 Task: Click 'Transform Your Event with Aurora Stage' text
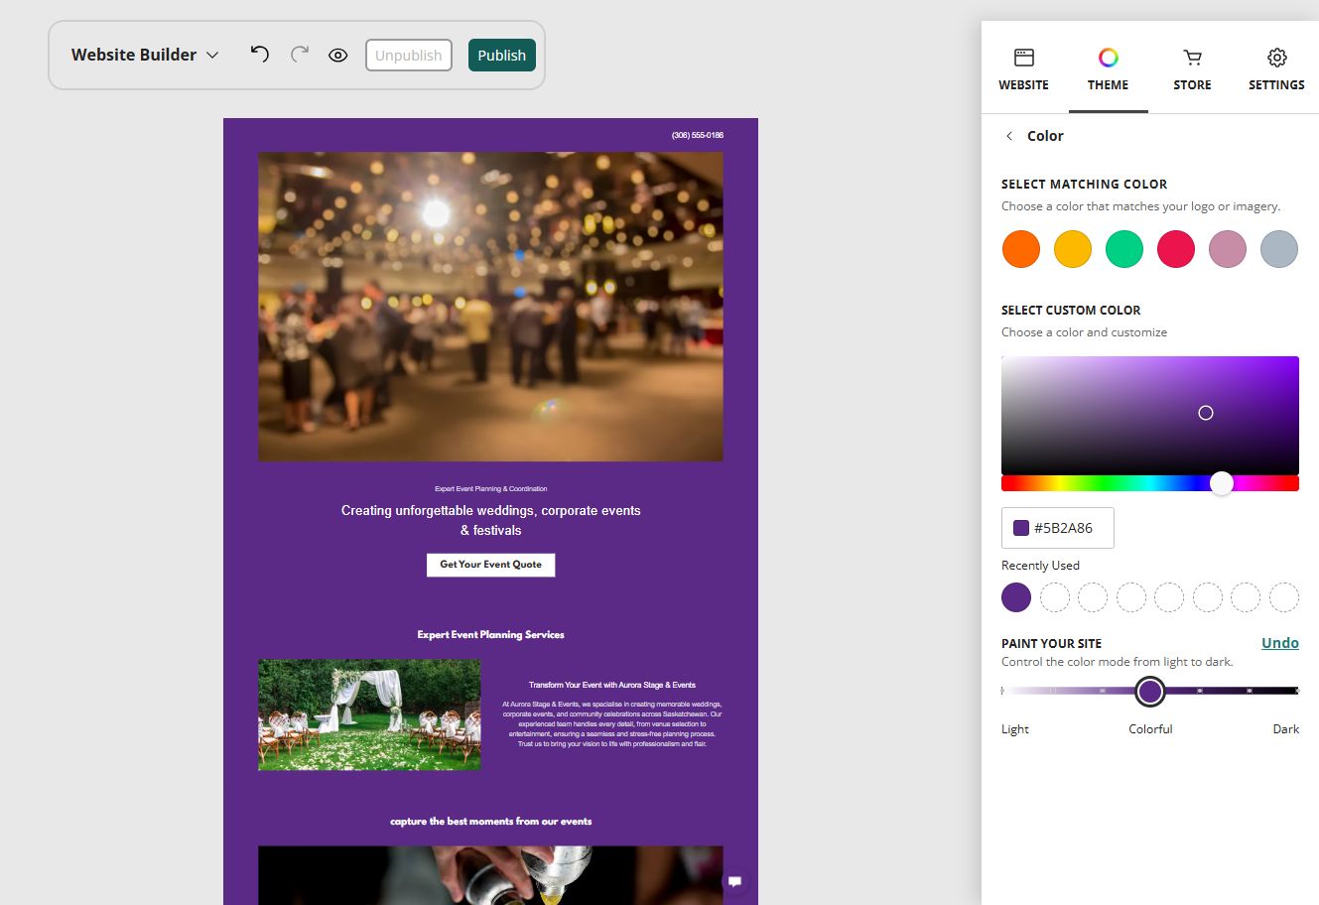coord(612,685)
